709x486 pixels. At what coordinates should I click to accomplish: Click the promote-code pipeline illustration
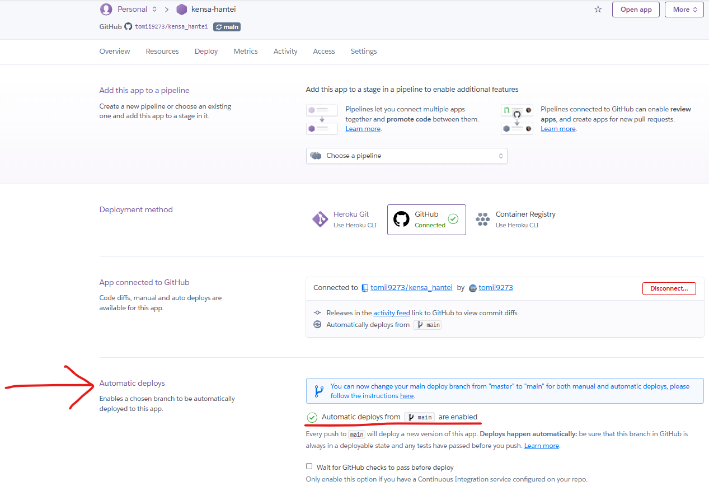[x=322, y=119]
